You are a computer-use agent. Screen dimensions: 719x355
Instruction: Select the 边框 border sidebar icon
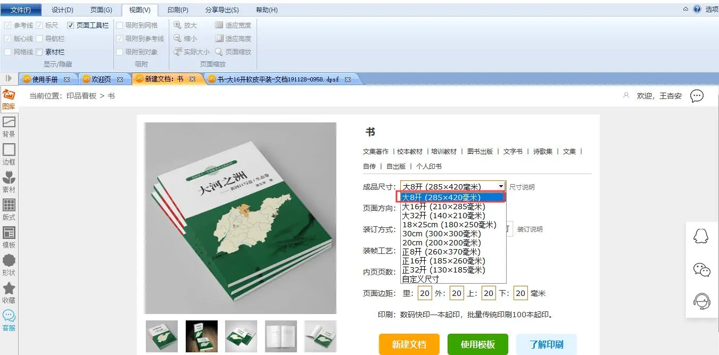point(9,154)
